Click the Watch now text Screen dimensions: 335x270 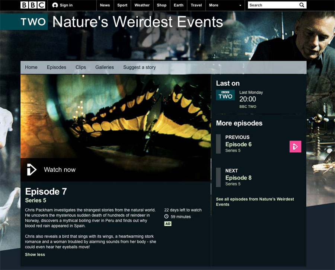[x=60, y=169]
